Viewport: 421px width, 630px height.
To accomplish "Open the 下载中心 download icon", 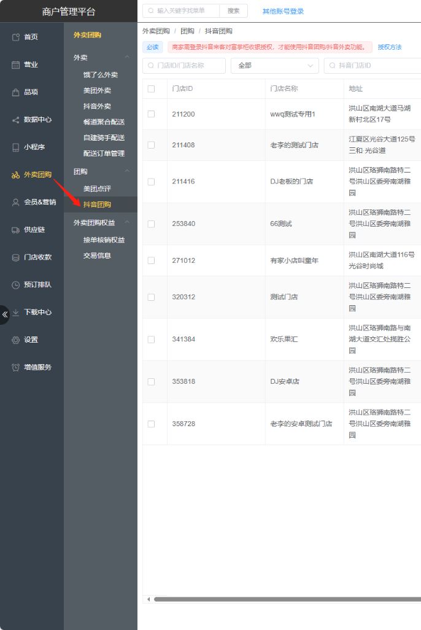I will tap(16, 312).
